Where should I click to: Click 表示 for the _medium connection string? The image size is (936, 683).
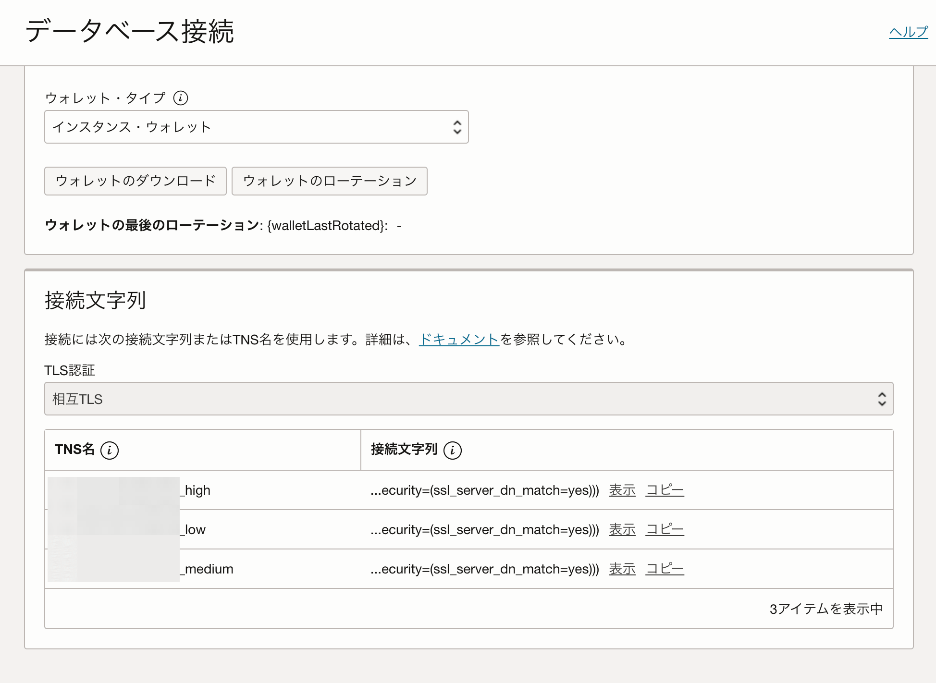[x=622, y=569]
